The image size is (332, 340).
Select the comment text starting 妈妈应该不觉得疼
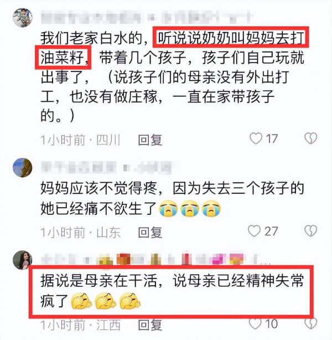172,198
